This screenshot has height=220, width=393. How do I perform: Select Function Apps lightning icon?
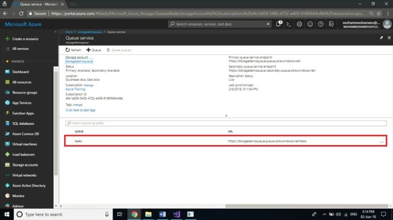click(7, 113)
